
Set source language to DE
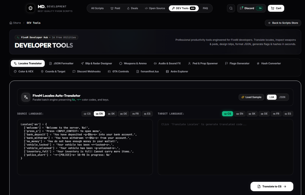124,114
